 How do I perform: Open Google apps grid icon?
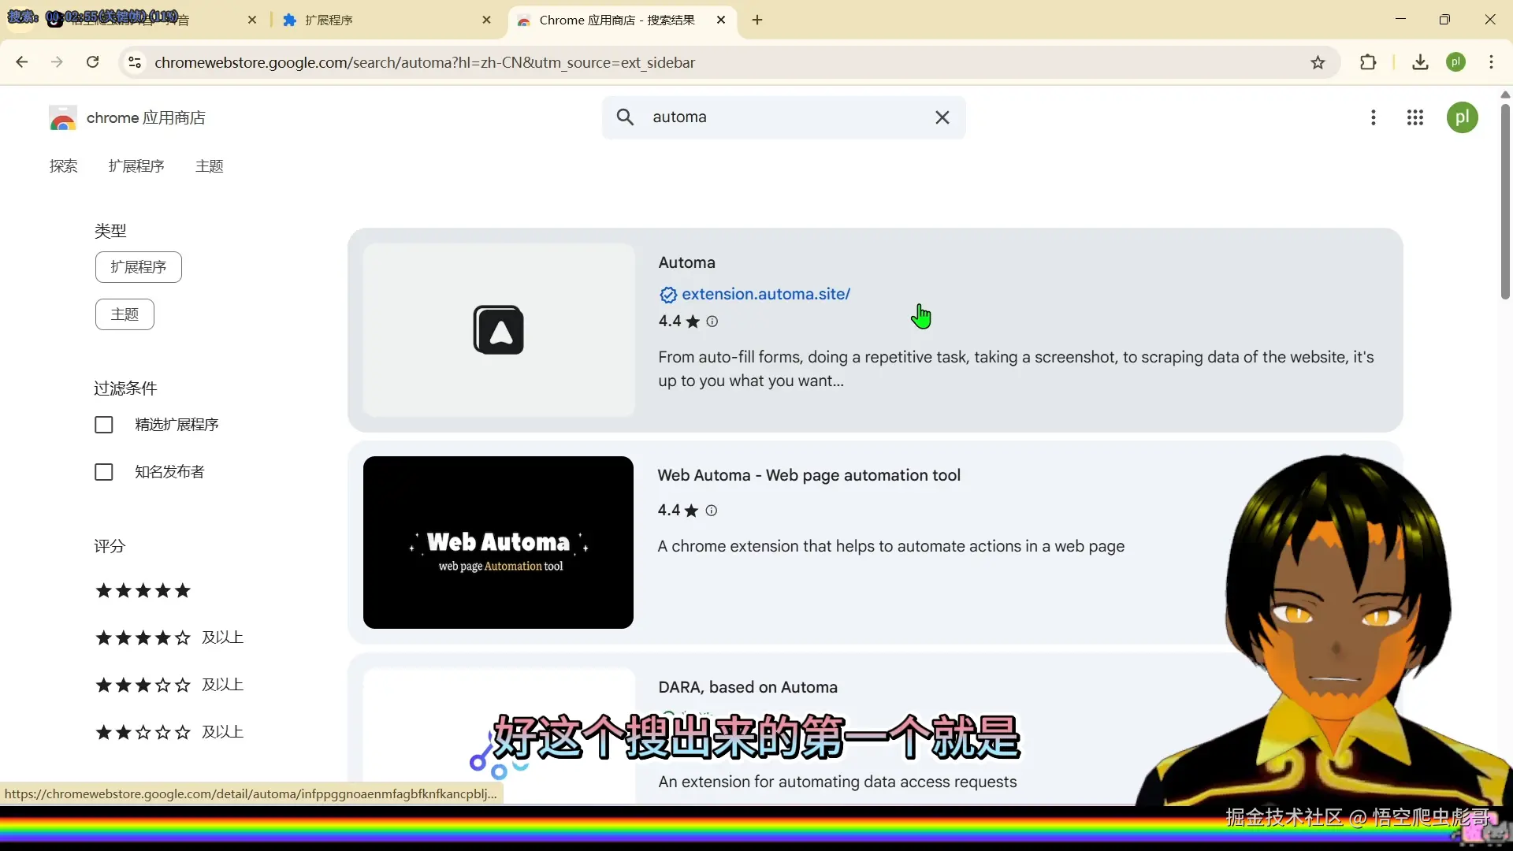1414,117
